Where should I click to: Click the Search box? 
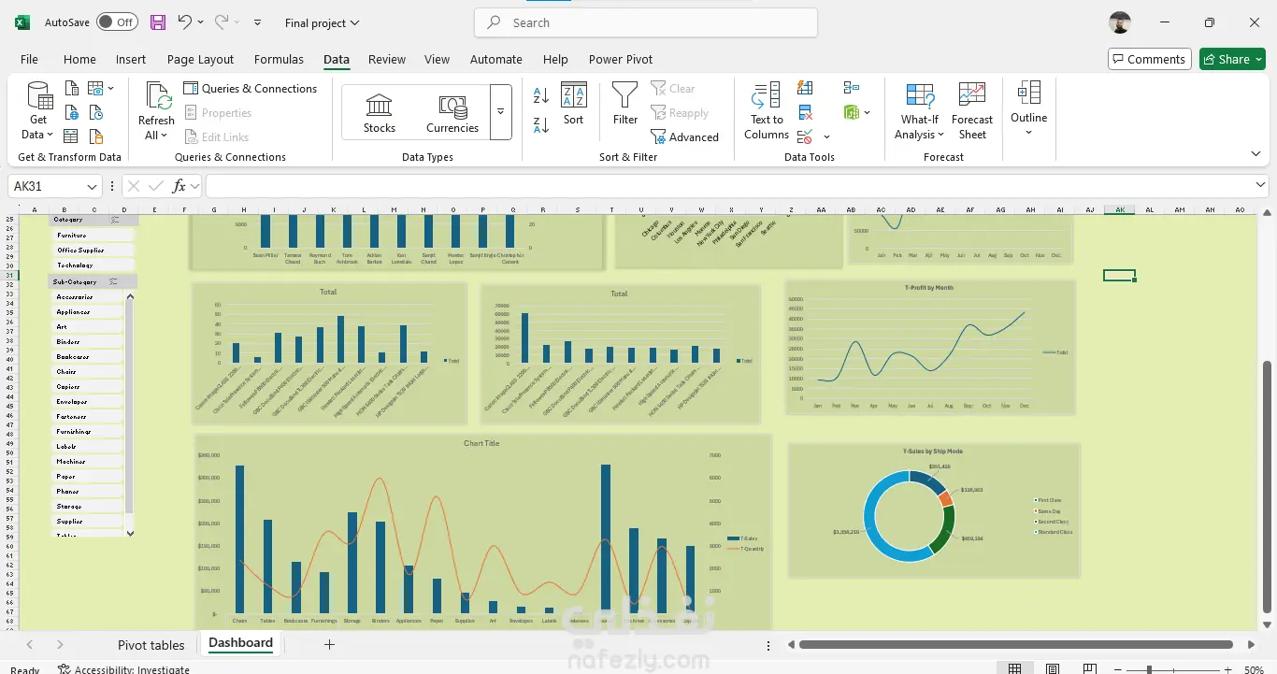[x=646, y=22]
